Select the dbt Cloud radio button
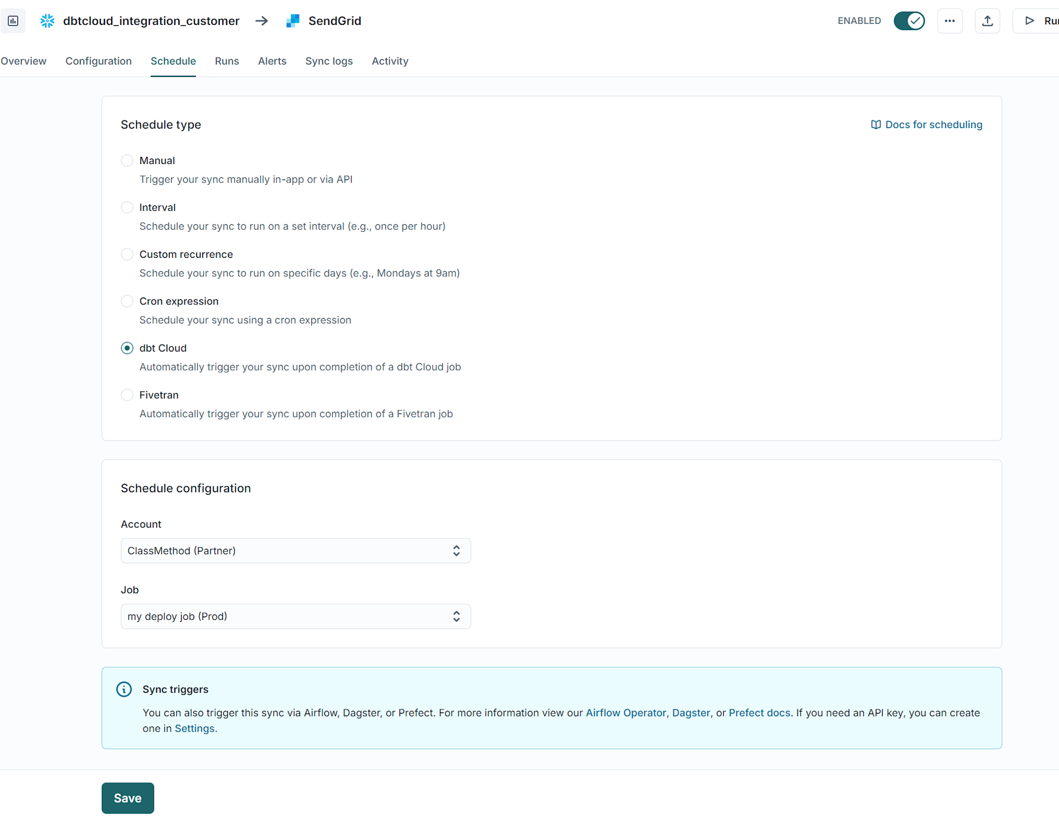The width and height of the screenshot is (1059, 819). click(x=127, y=348)
